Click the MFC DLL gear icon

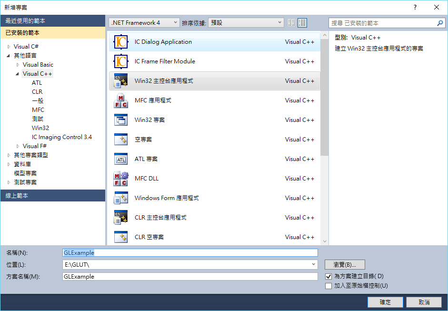point(121,179)
